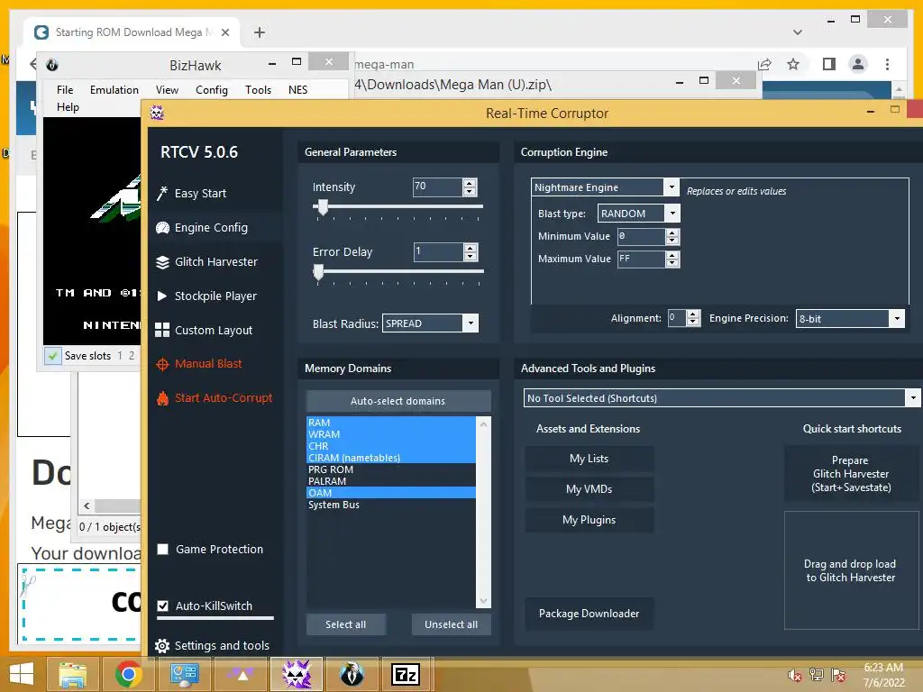The image size is (923, 692).
Task: Click the Intensity value field
Action: 437,187
